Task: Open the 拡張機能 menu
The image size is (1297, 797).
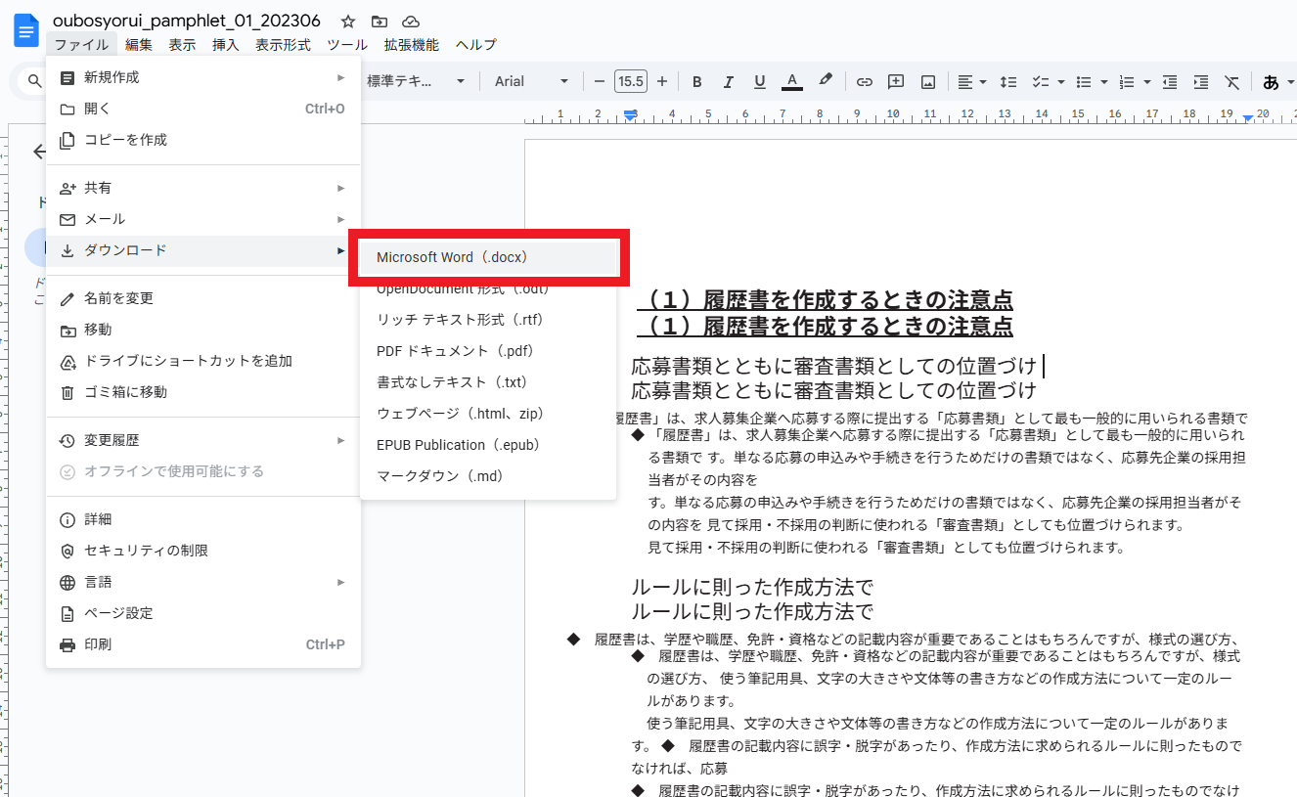Action: [x=412, y=44]
